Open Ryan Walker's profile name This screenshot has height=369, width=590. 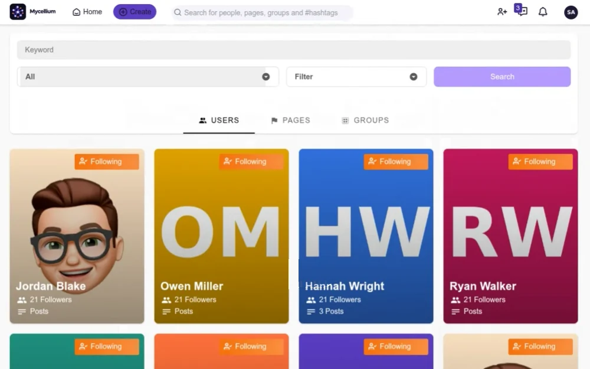[483, 286]
